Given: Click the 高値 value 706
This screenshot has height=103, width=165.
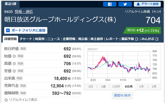Looking at the screenshot, I should point(67,64).
